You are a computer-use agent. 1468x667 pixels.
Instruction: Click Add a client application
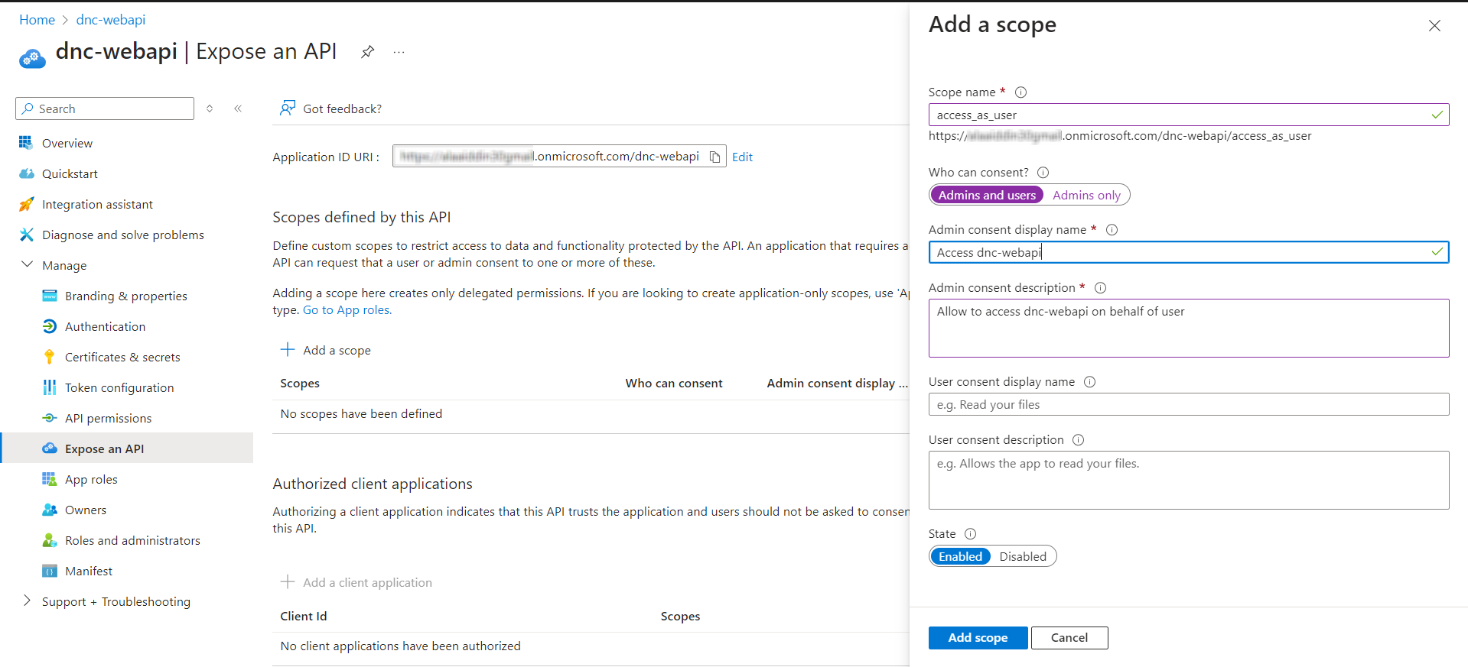356,582
